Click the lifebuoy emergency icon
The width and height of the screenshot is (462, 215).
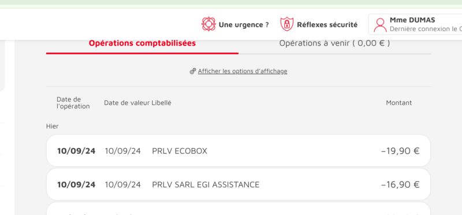point(208,24)
